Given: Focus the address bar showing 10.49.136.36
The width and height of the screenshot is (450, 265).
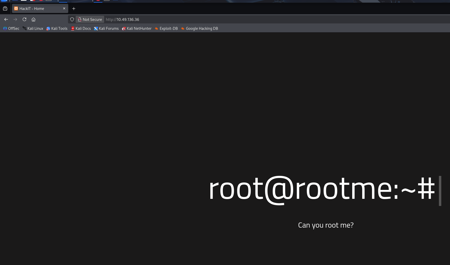Looking at the screenshot, I should (229, 19).
